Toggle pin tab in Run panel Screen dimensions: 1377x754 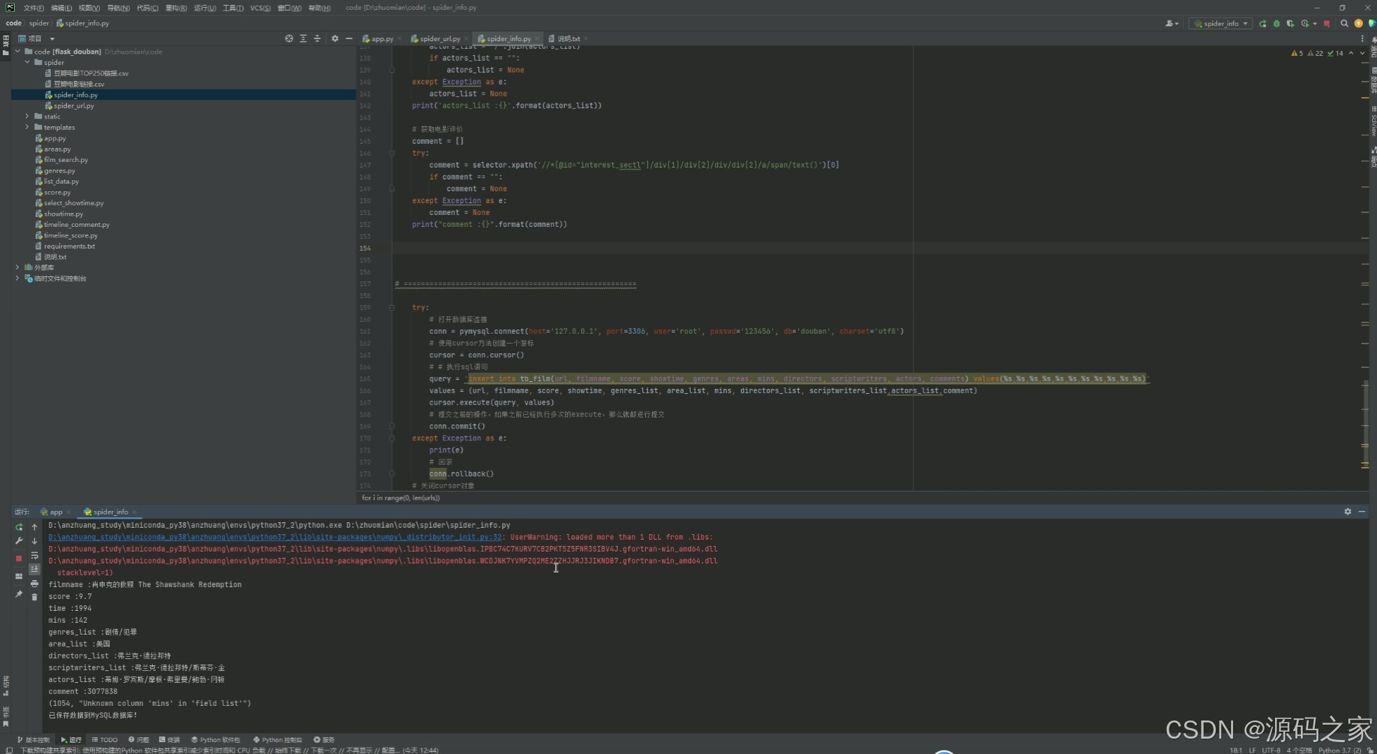click(x=19, y=594)
